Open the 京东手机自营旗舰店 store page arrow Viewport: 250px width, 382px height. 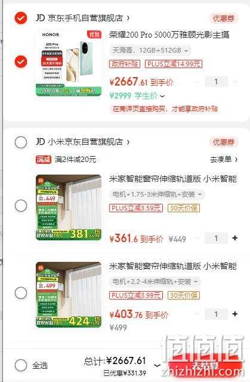[128, 19]
